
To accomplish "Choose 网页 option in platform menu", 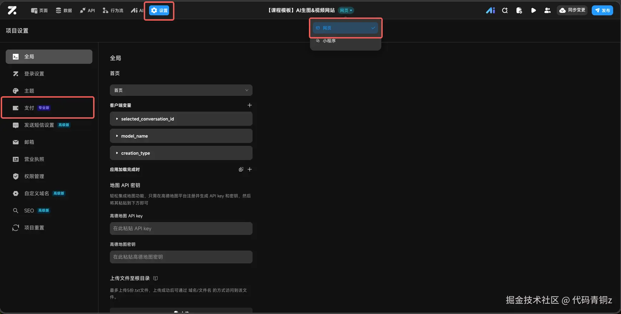I will [x=345, y=28].
